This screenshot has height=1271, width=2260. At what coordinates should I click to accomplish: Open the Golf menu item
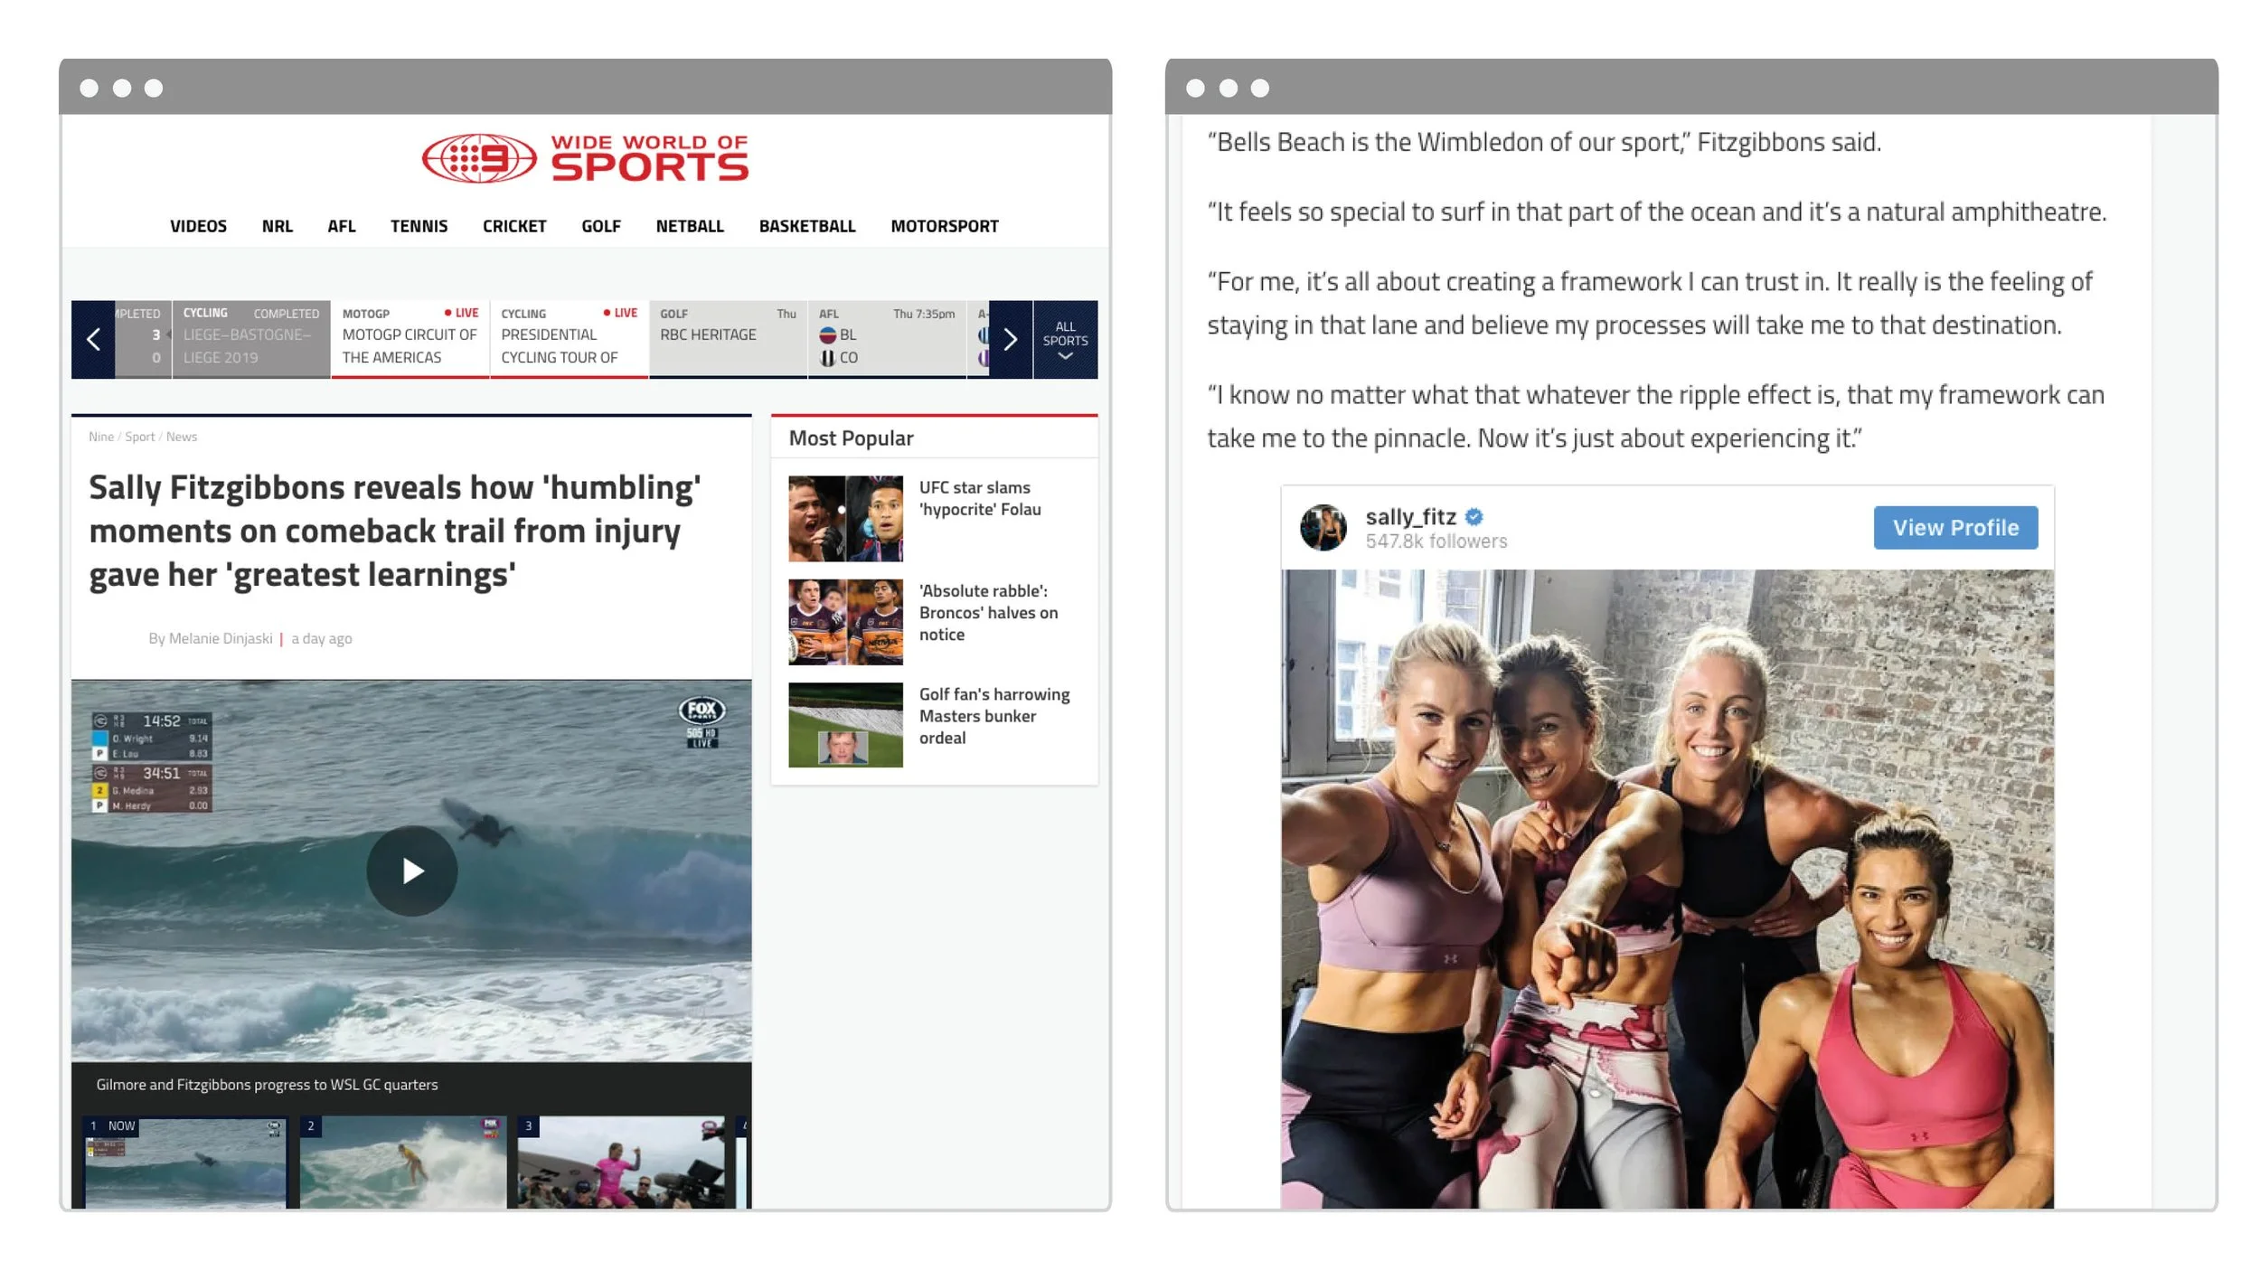601,226
